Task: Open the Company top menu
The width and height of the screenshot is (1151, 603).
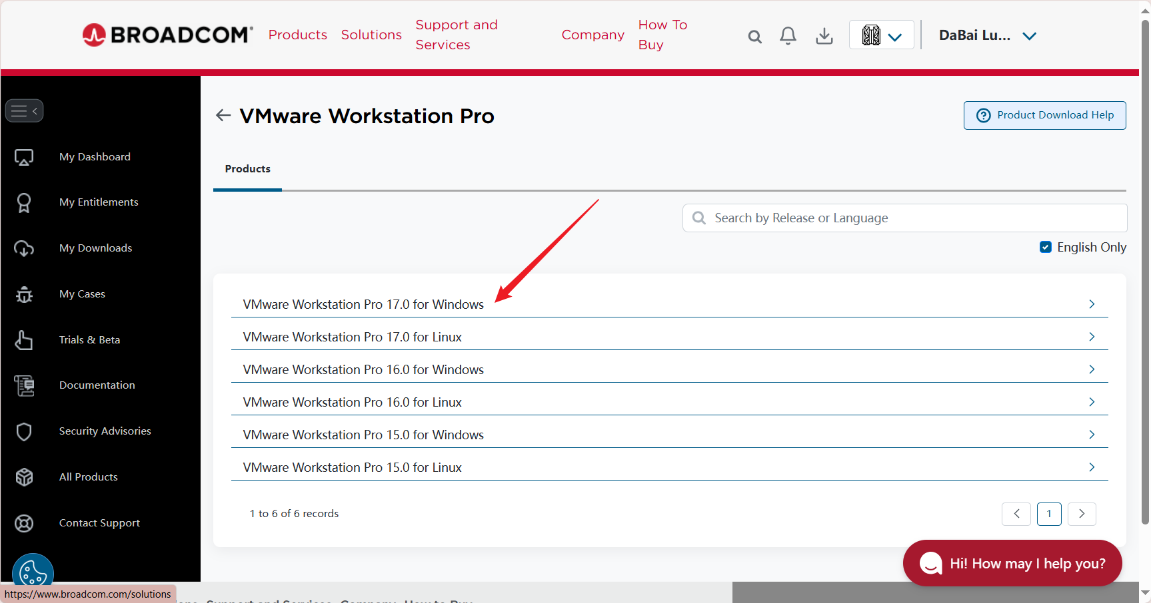Action: point(592,35)
